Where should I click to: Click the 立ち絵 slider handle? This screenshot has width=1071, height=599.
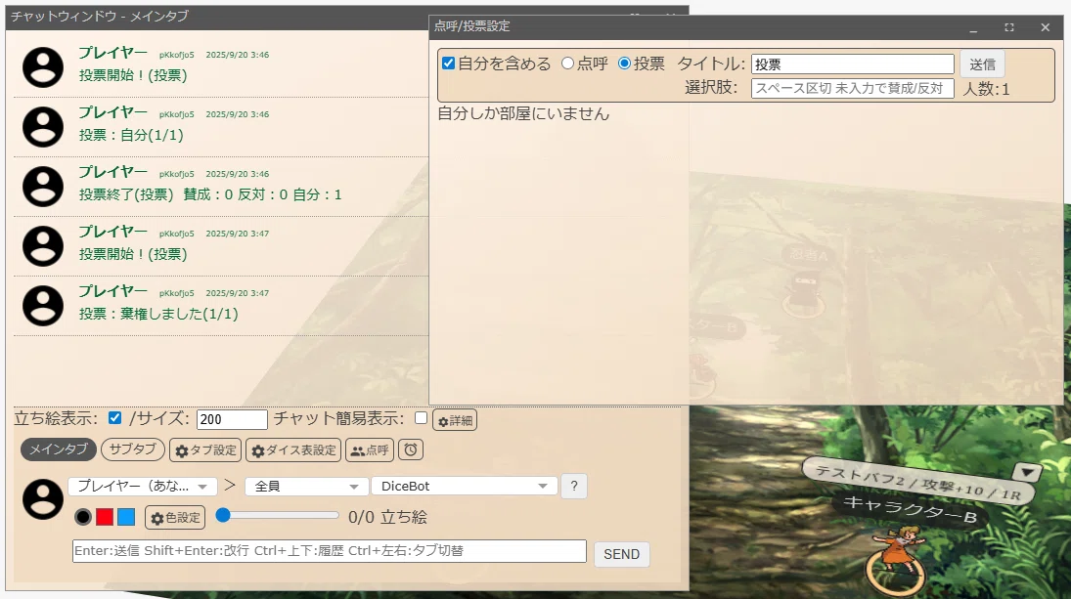(x=223, y=516)
